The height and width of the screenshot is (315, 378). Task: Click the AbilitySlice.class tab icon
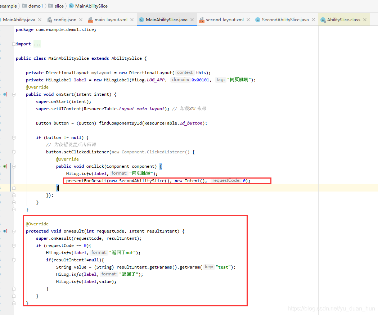coord(323,20)
